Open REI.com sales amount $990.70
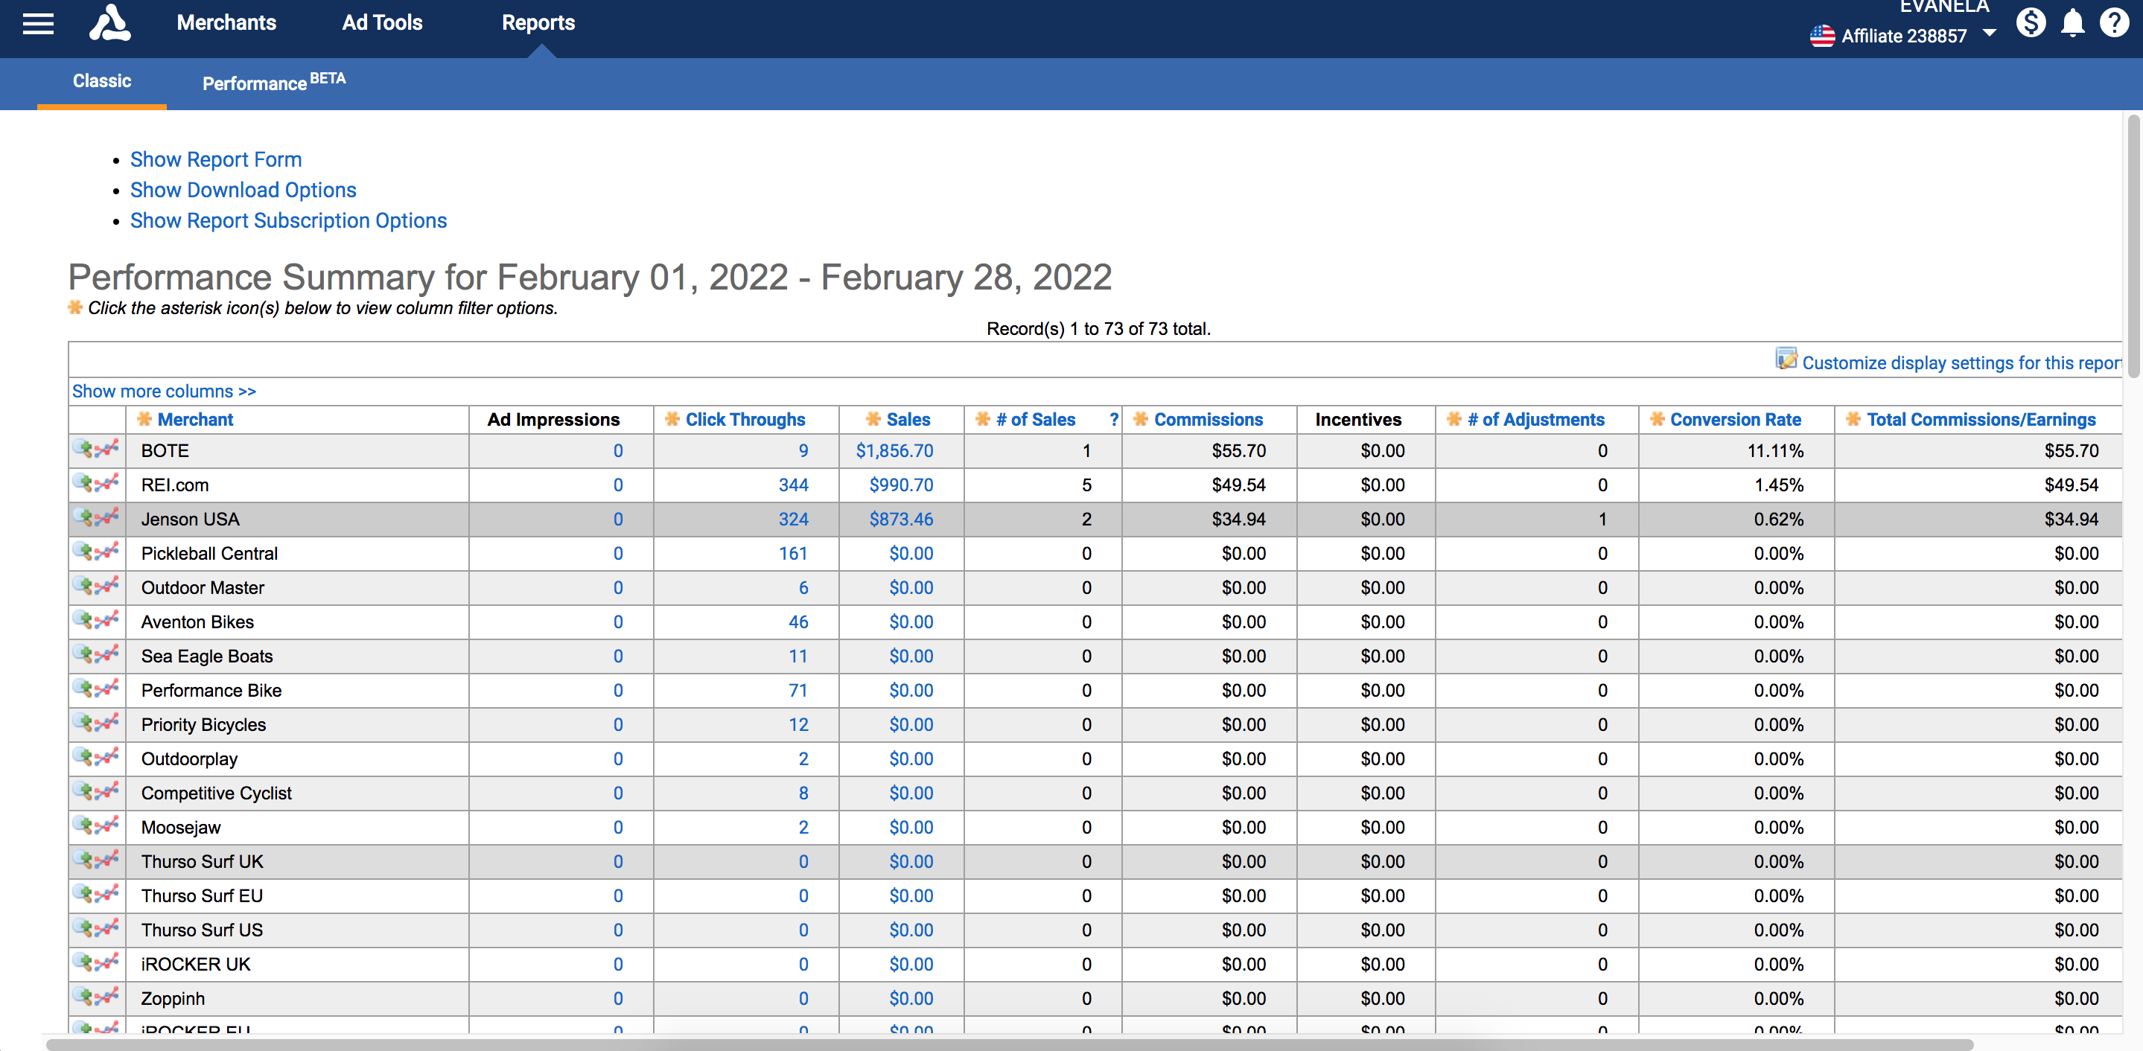Viewport: 2143px width, 1051px height. click(x=901, y=485)
